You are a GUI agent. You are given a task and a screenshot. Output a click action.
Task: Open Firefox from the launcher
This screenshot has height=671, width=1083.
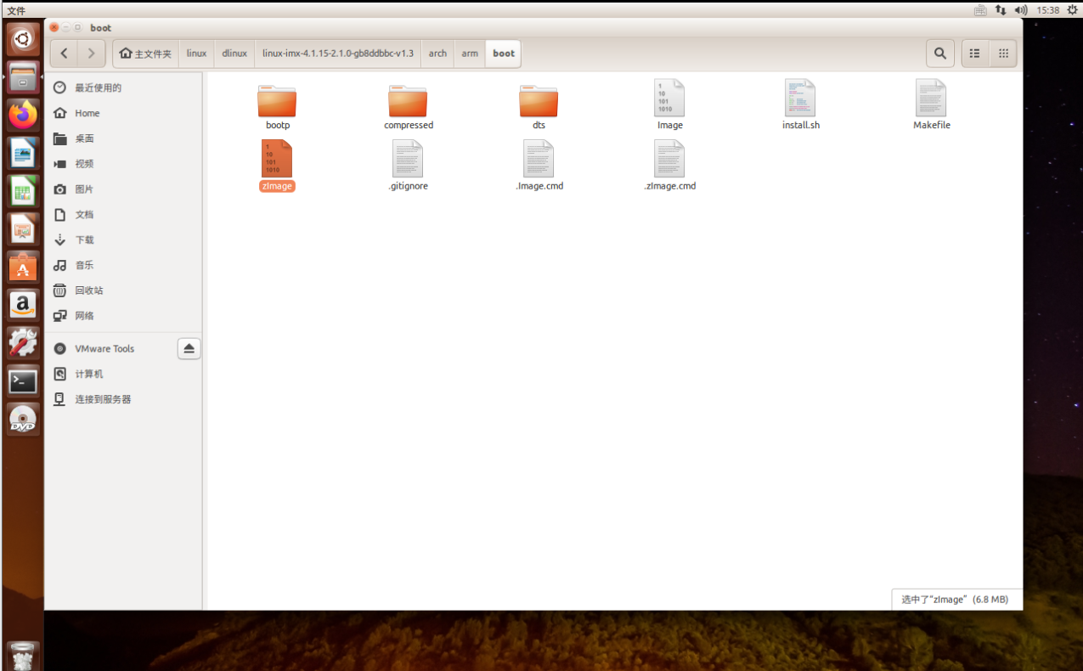coord(22,115)
